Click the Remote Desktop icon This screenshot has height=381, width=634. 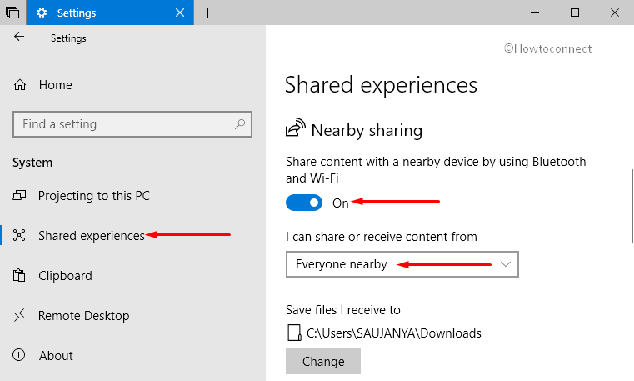tap(19, 315)
